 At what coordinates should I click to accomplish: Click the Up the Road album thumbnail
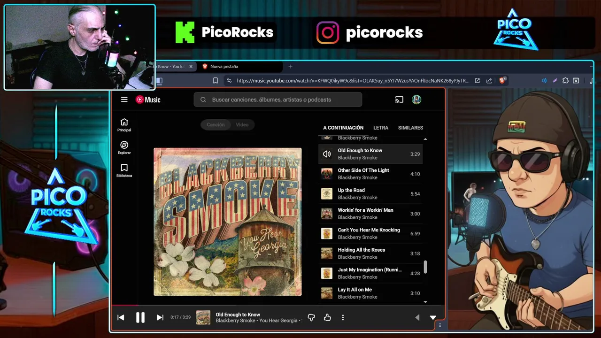click(x=327, y=194)
